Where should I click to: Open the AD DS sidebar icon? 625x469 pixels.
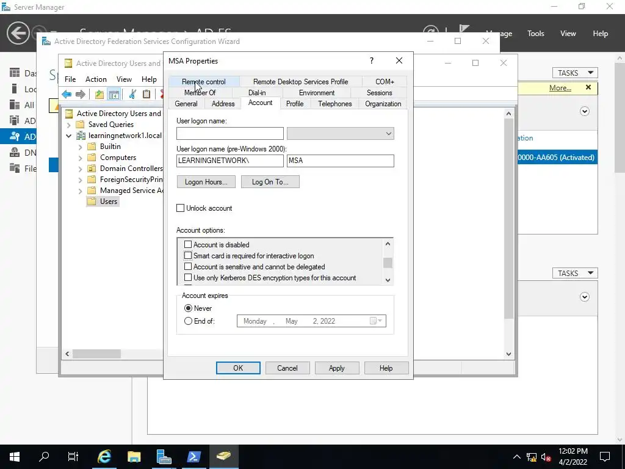point(15,120)
